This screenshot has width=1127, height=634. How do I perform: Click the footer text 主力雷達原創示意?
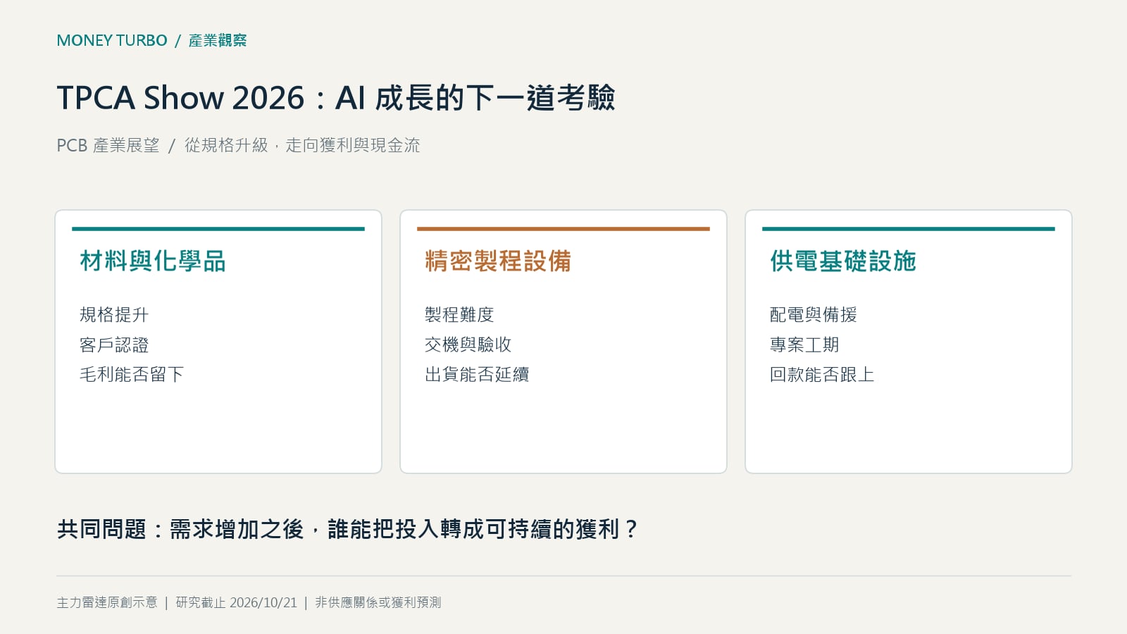(107, 602)
